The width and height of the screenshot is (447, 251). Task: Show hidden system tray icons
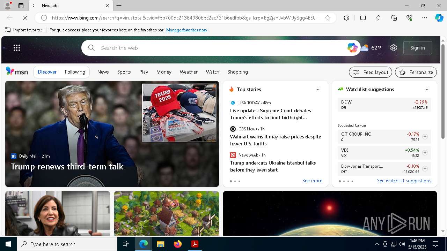click(x=376, y=244)
